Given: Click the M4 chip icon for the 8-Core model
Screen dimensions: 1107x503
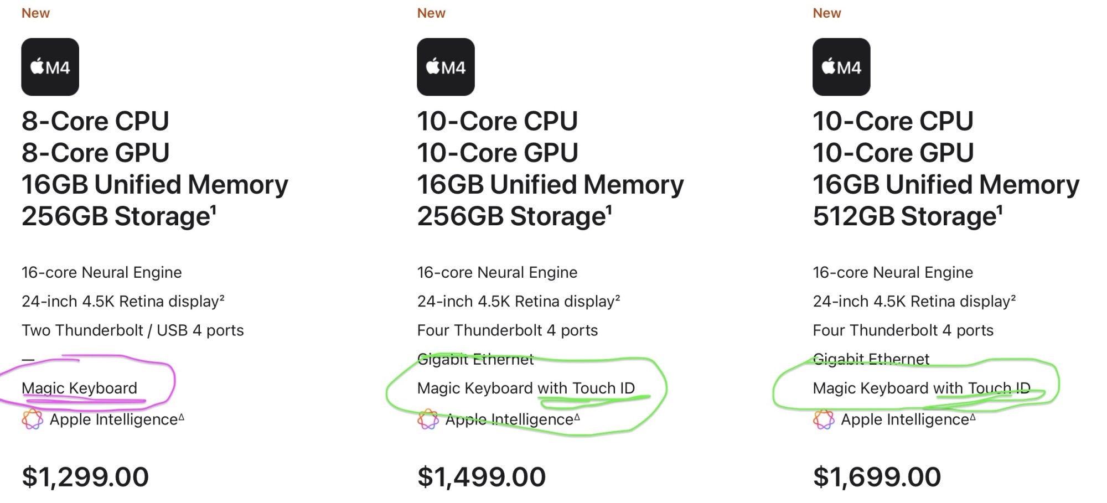Looking at the screenshot, I should coord(50,67).
